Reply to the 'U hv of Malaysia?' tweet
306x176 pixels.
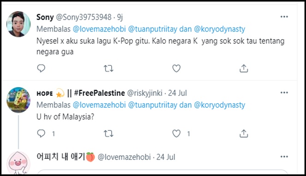click(x=41, y=134)
